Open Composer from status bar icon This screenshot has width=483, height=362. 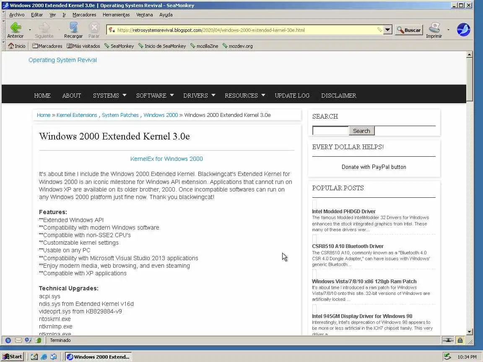(29, 340)
